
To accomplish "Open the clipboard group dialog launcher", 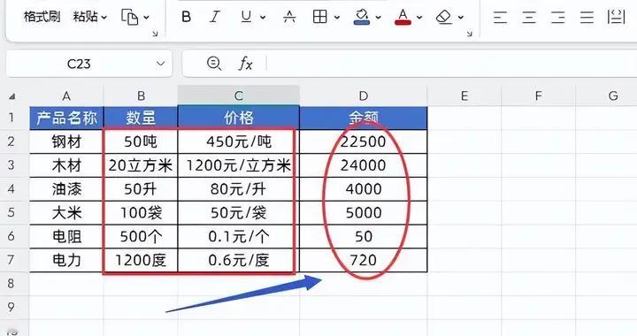I will point(155,34).
